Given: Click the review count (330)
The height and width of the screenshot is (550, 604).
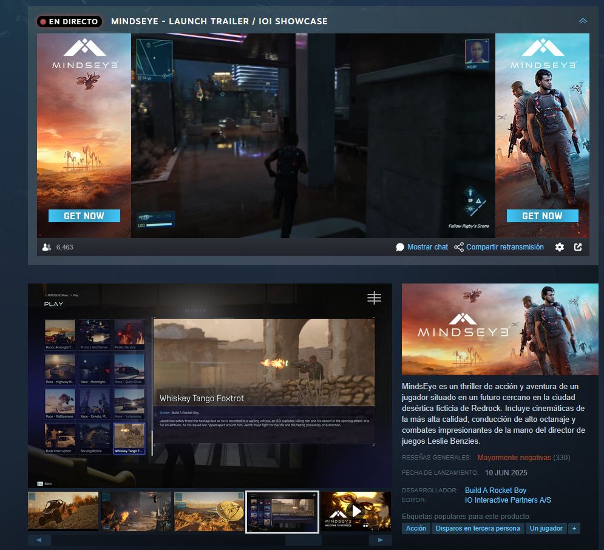Looking at the screenshot, I should coord(562,458).
